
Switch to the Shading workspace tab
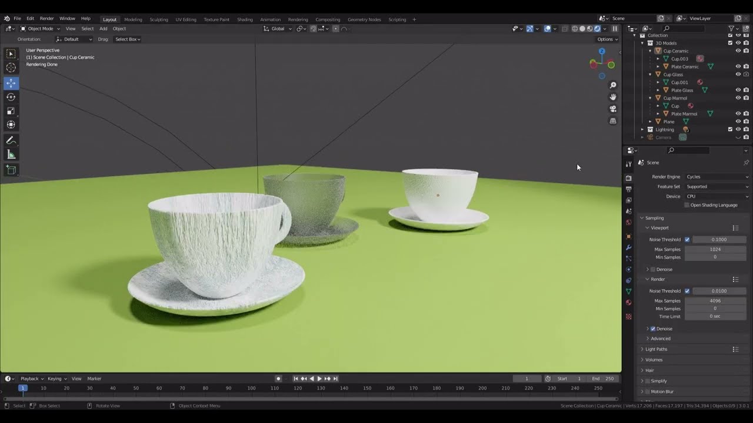[245, 19]
